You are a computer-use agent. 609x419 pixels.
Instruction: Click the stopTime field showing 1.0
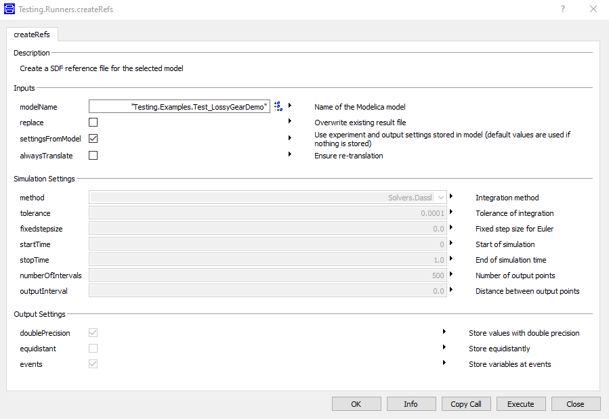pos(268,259)
